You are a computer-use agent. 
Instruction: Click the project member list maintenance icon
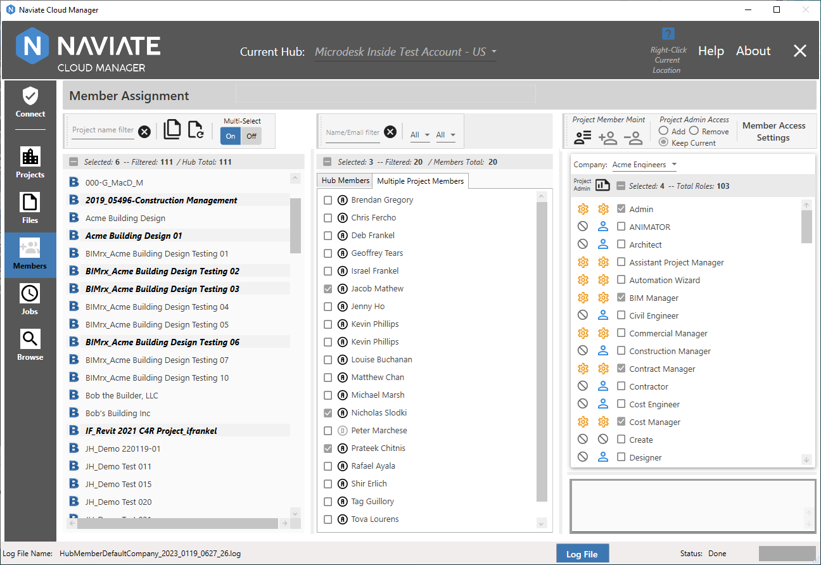click(x=582, y=137)
